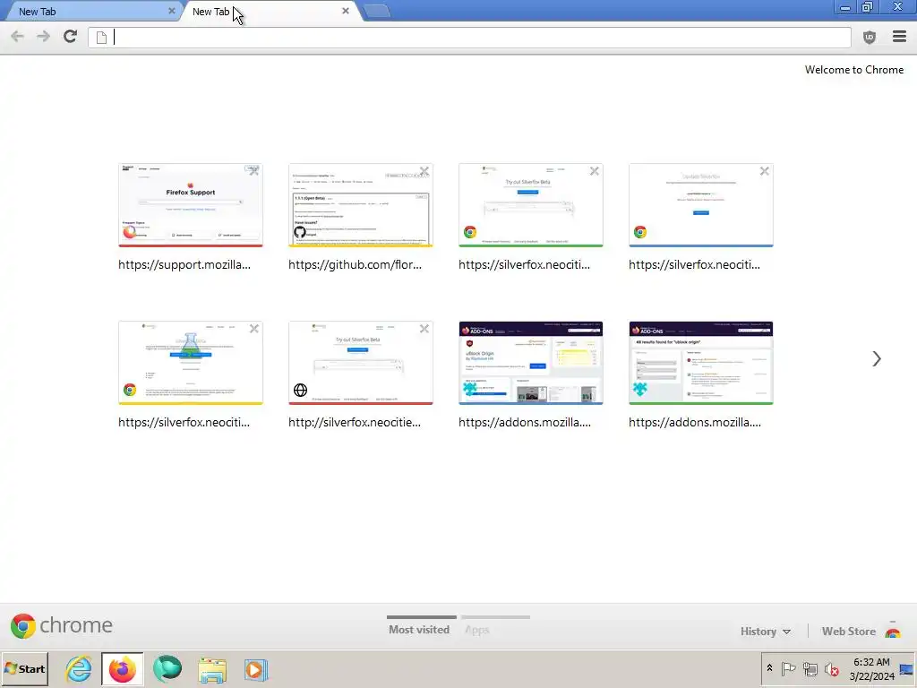Remove the github.com thumbnail
This screenshot has height=688, width=917.
click(424, 171)
